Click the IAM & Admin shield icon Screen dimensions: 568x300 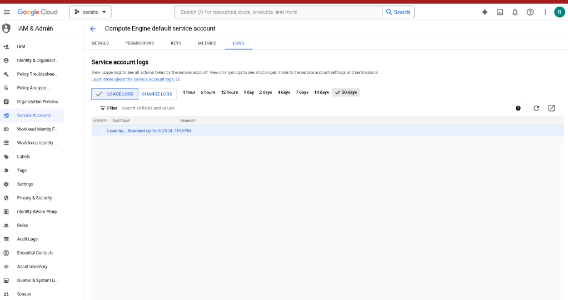click(6, 28)
